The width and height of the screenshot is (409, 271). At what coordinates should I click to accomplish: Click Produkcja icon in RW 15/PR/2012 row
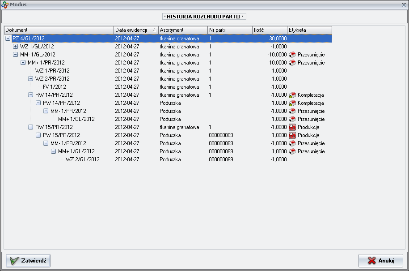pyautogui.click(x=292, y=127)
